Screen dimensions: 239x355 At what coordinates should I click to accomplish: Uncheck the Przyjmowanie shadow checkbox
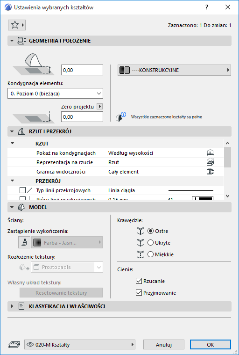click(139, 293)
